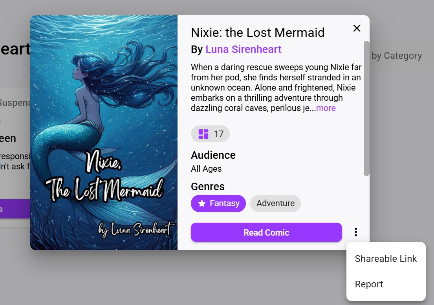Open the Luna Sirenheart author link
Screen dimensions: 434x305
pyautogui.click(x=243, y=49)
